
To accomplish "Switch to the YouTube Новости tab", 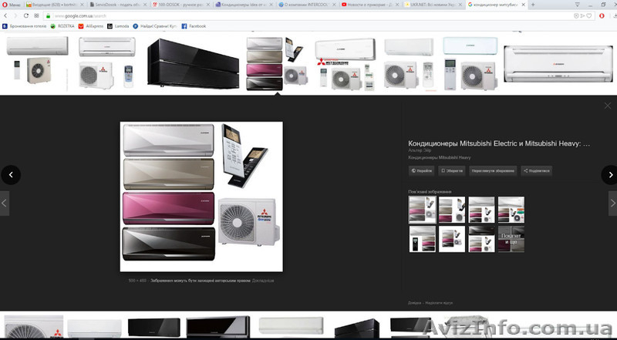I will point(362,5).
